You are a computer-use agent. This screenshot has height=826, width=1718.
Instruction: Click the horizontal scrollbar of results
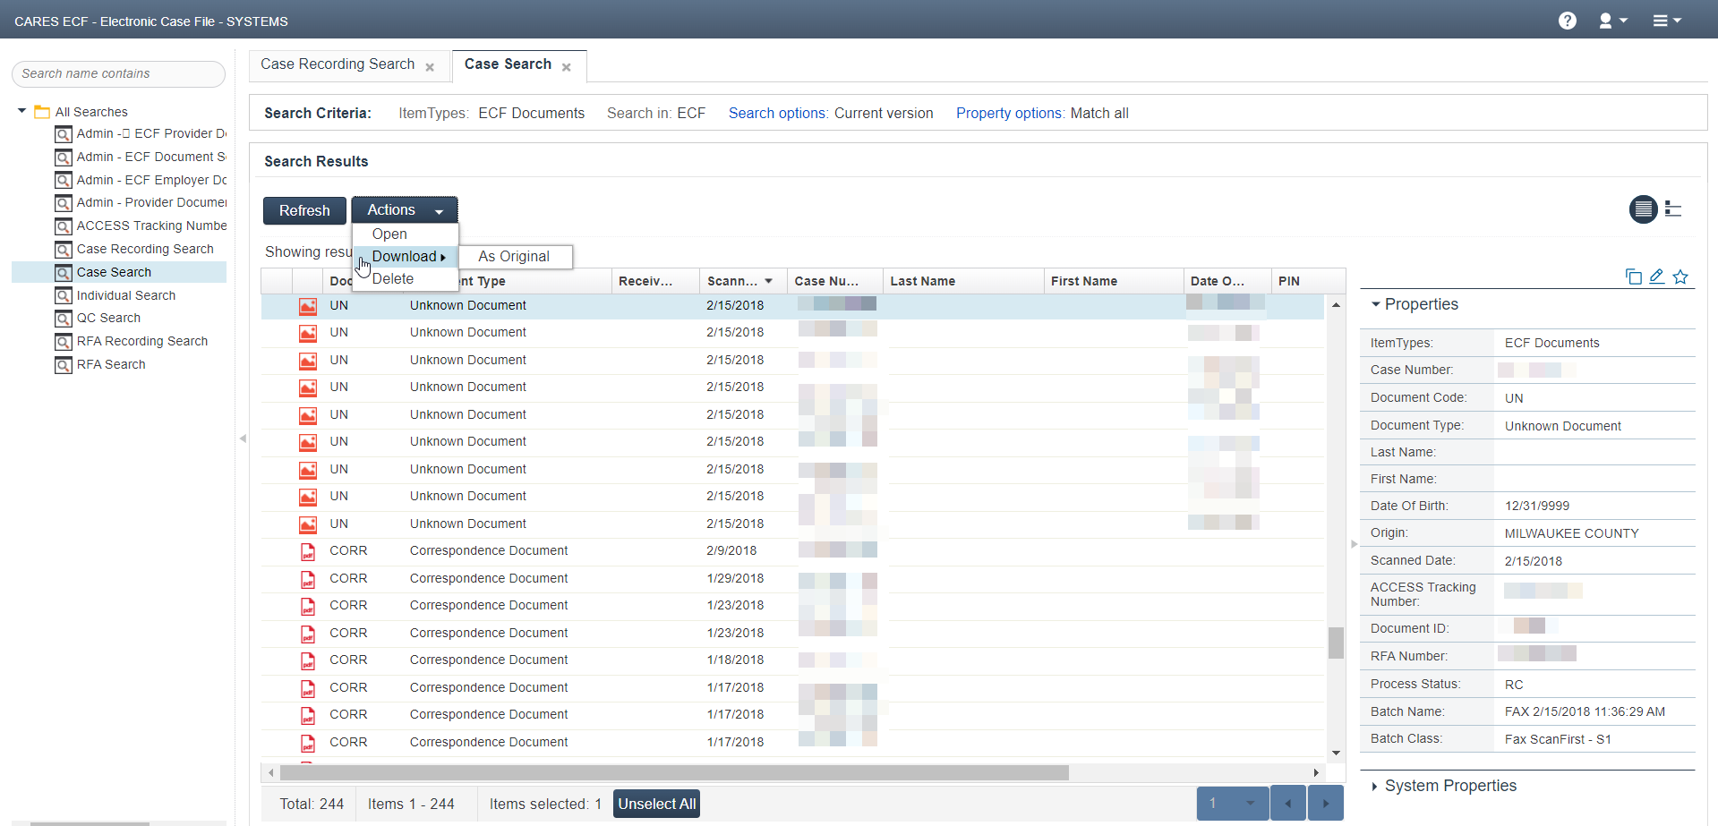673,772
